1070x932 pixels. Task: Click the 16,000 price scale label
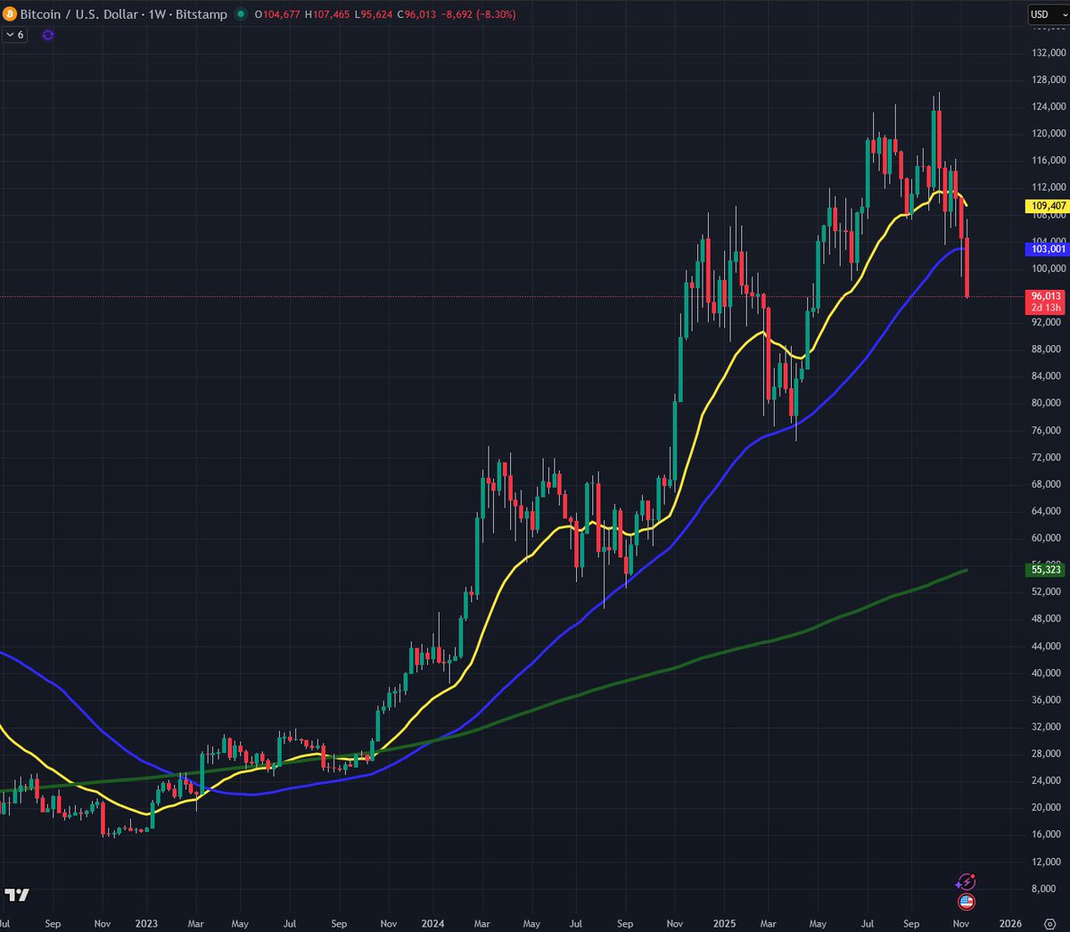(x=1047, y=835)
